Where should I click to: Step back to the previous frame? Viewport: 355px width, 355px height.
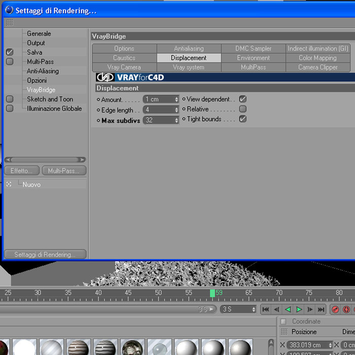coord(277,309)
